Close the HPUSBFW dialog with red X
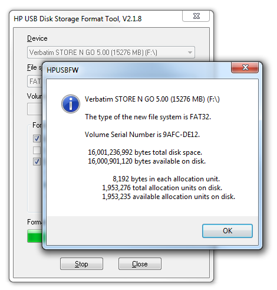 coord(245,67)
